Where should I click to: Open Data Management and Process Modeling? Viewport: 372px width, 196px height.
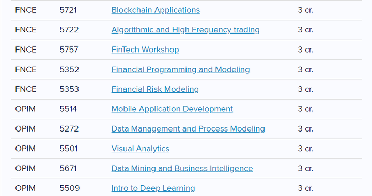(188, 129)
